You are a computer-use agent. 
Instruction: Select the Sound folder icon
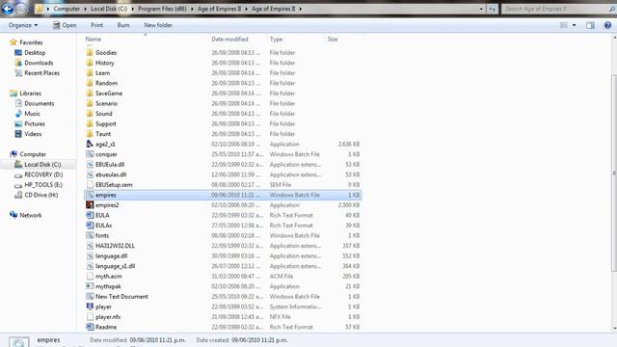click(x=90, y=114)
